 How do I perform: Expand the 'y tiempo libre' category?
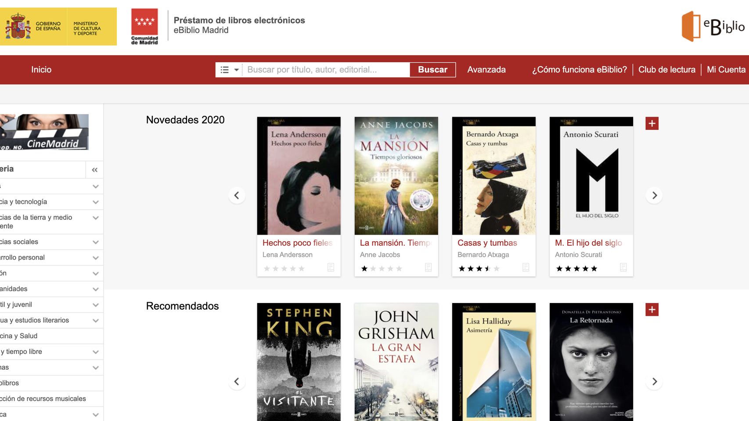[x=96, y=352]
